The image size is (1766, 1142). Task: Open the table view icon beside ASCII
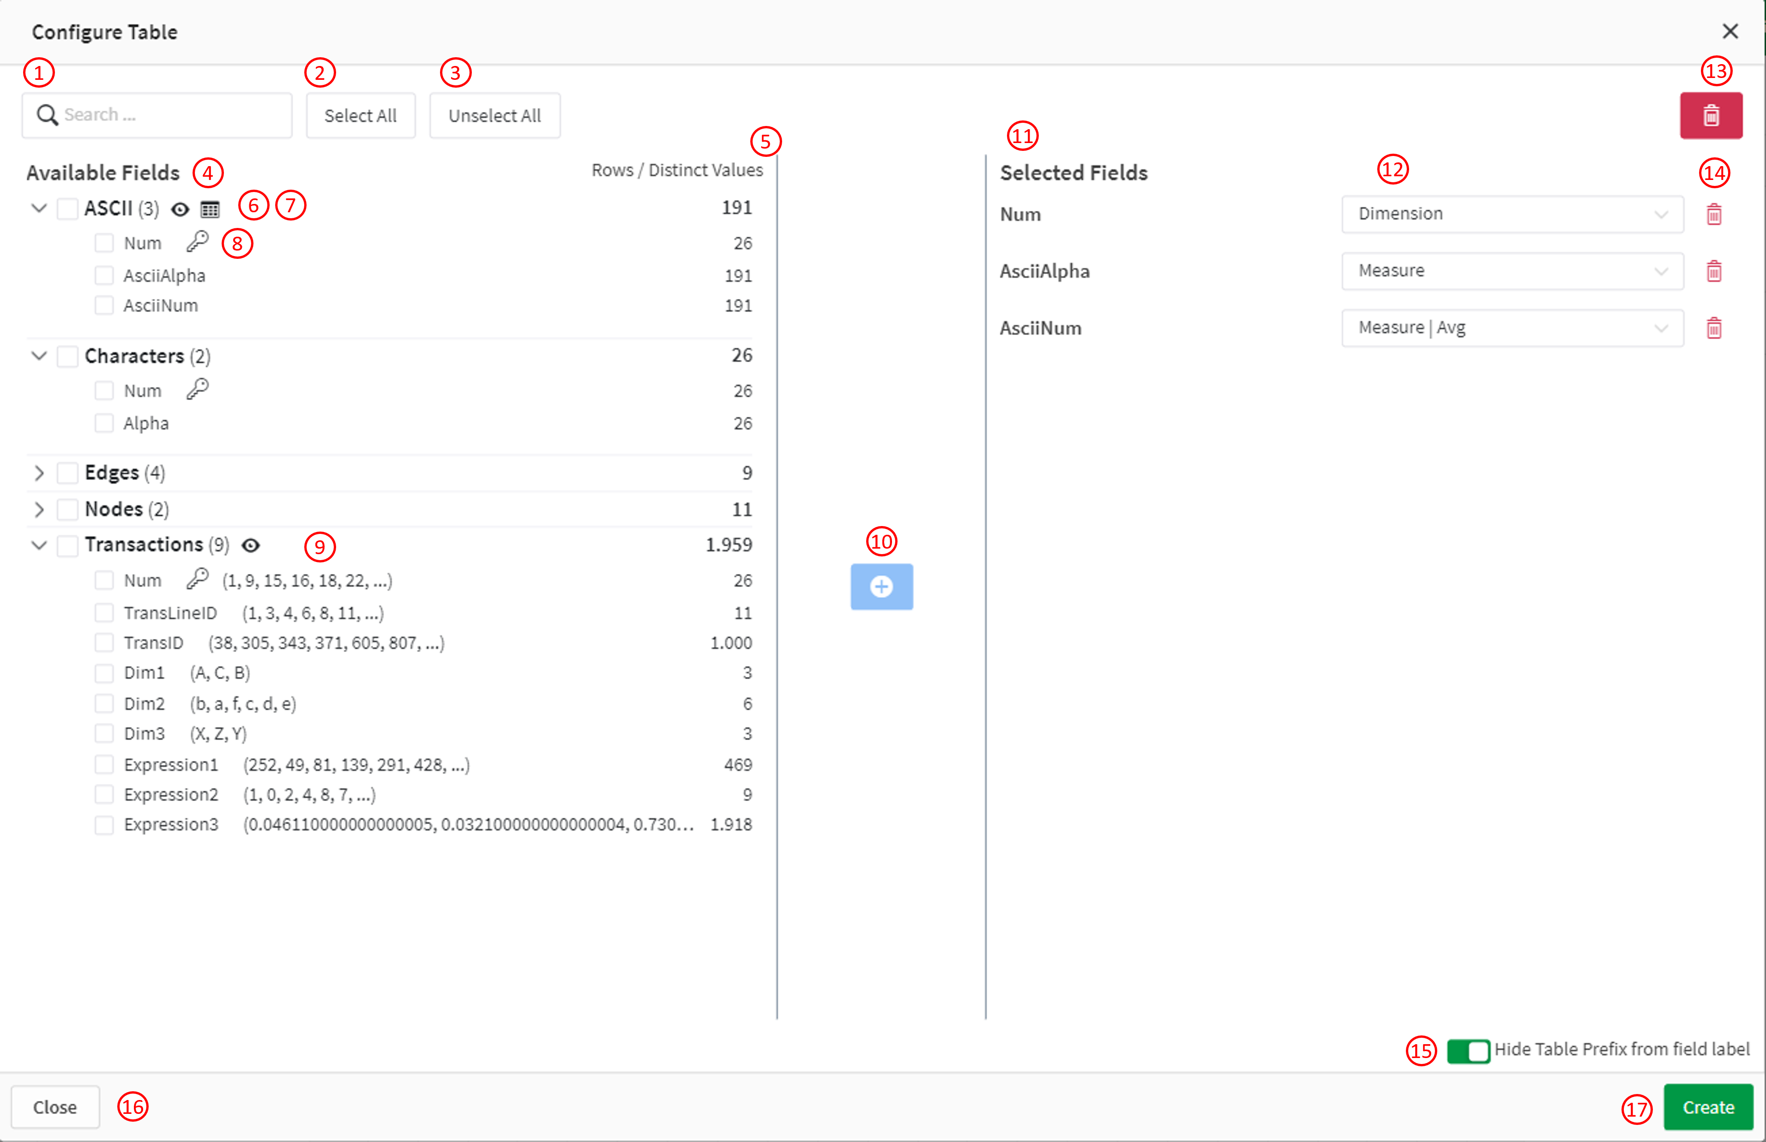(210, 209)
